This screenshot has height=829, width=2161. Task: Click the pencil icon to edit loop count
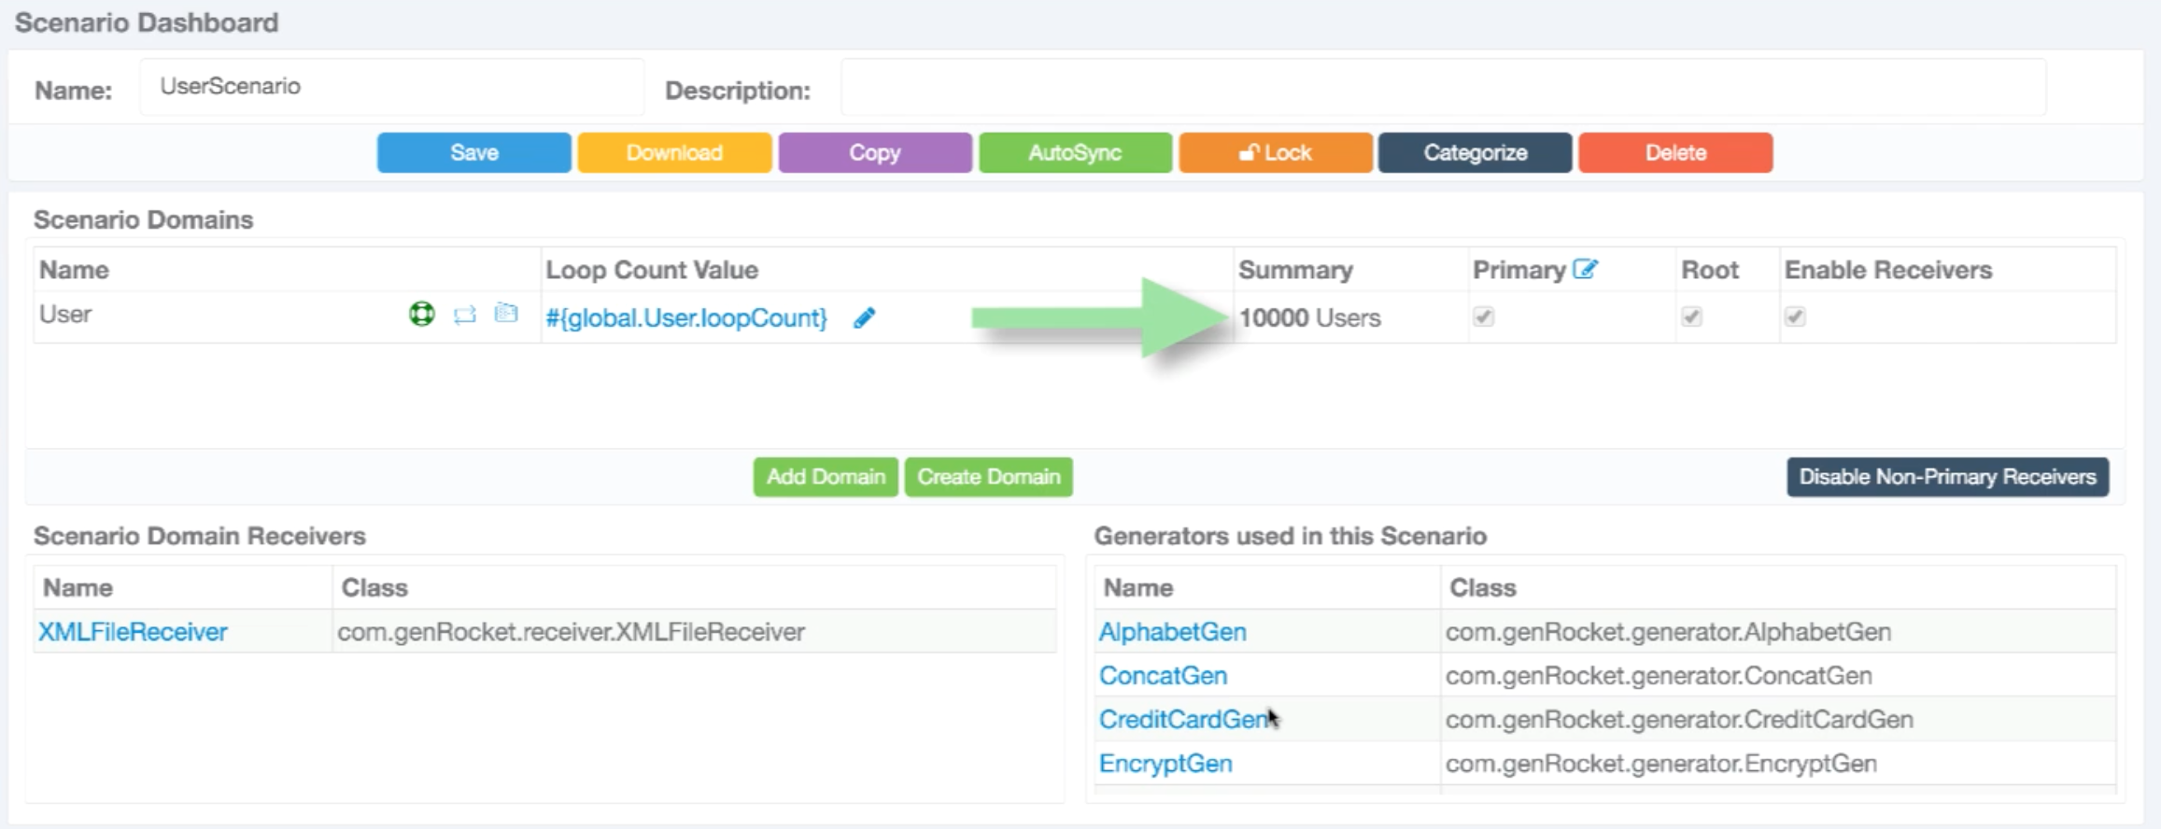[865, 318]
